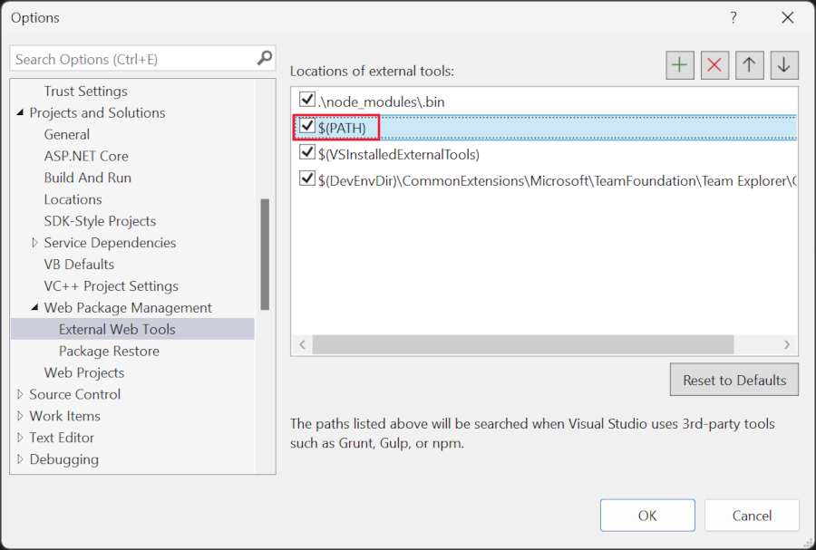816x550 pixels.
Task: Select the $(DevEnvDir)\CommonExtensions list row
Action: (544, 181)
